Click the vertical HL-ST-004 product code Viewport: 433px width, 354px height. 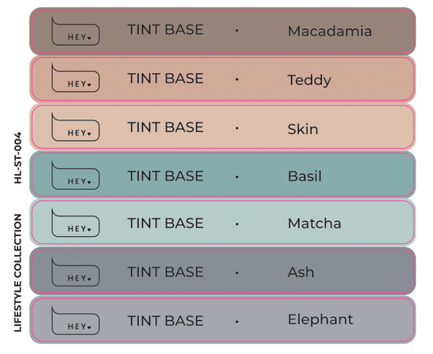tap(18, 158)
